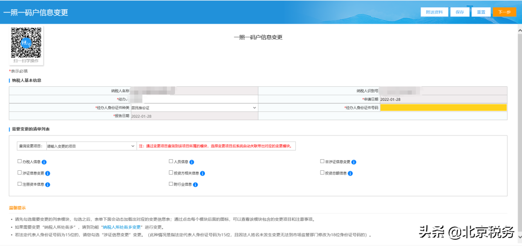
Task: Click the 保存 button
Action: click(460, 12)
